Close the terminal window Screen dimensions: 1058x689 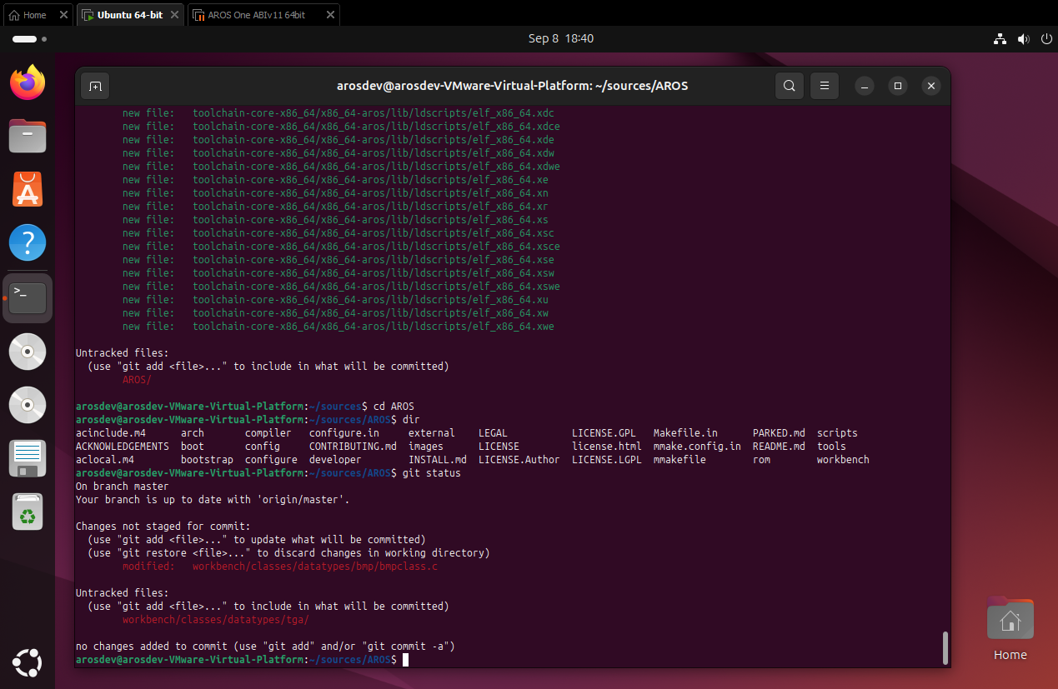click(x=931, y=86)
